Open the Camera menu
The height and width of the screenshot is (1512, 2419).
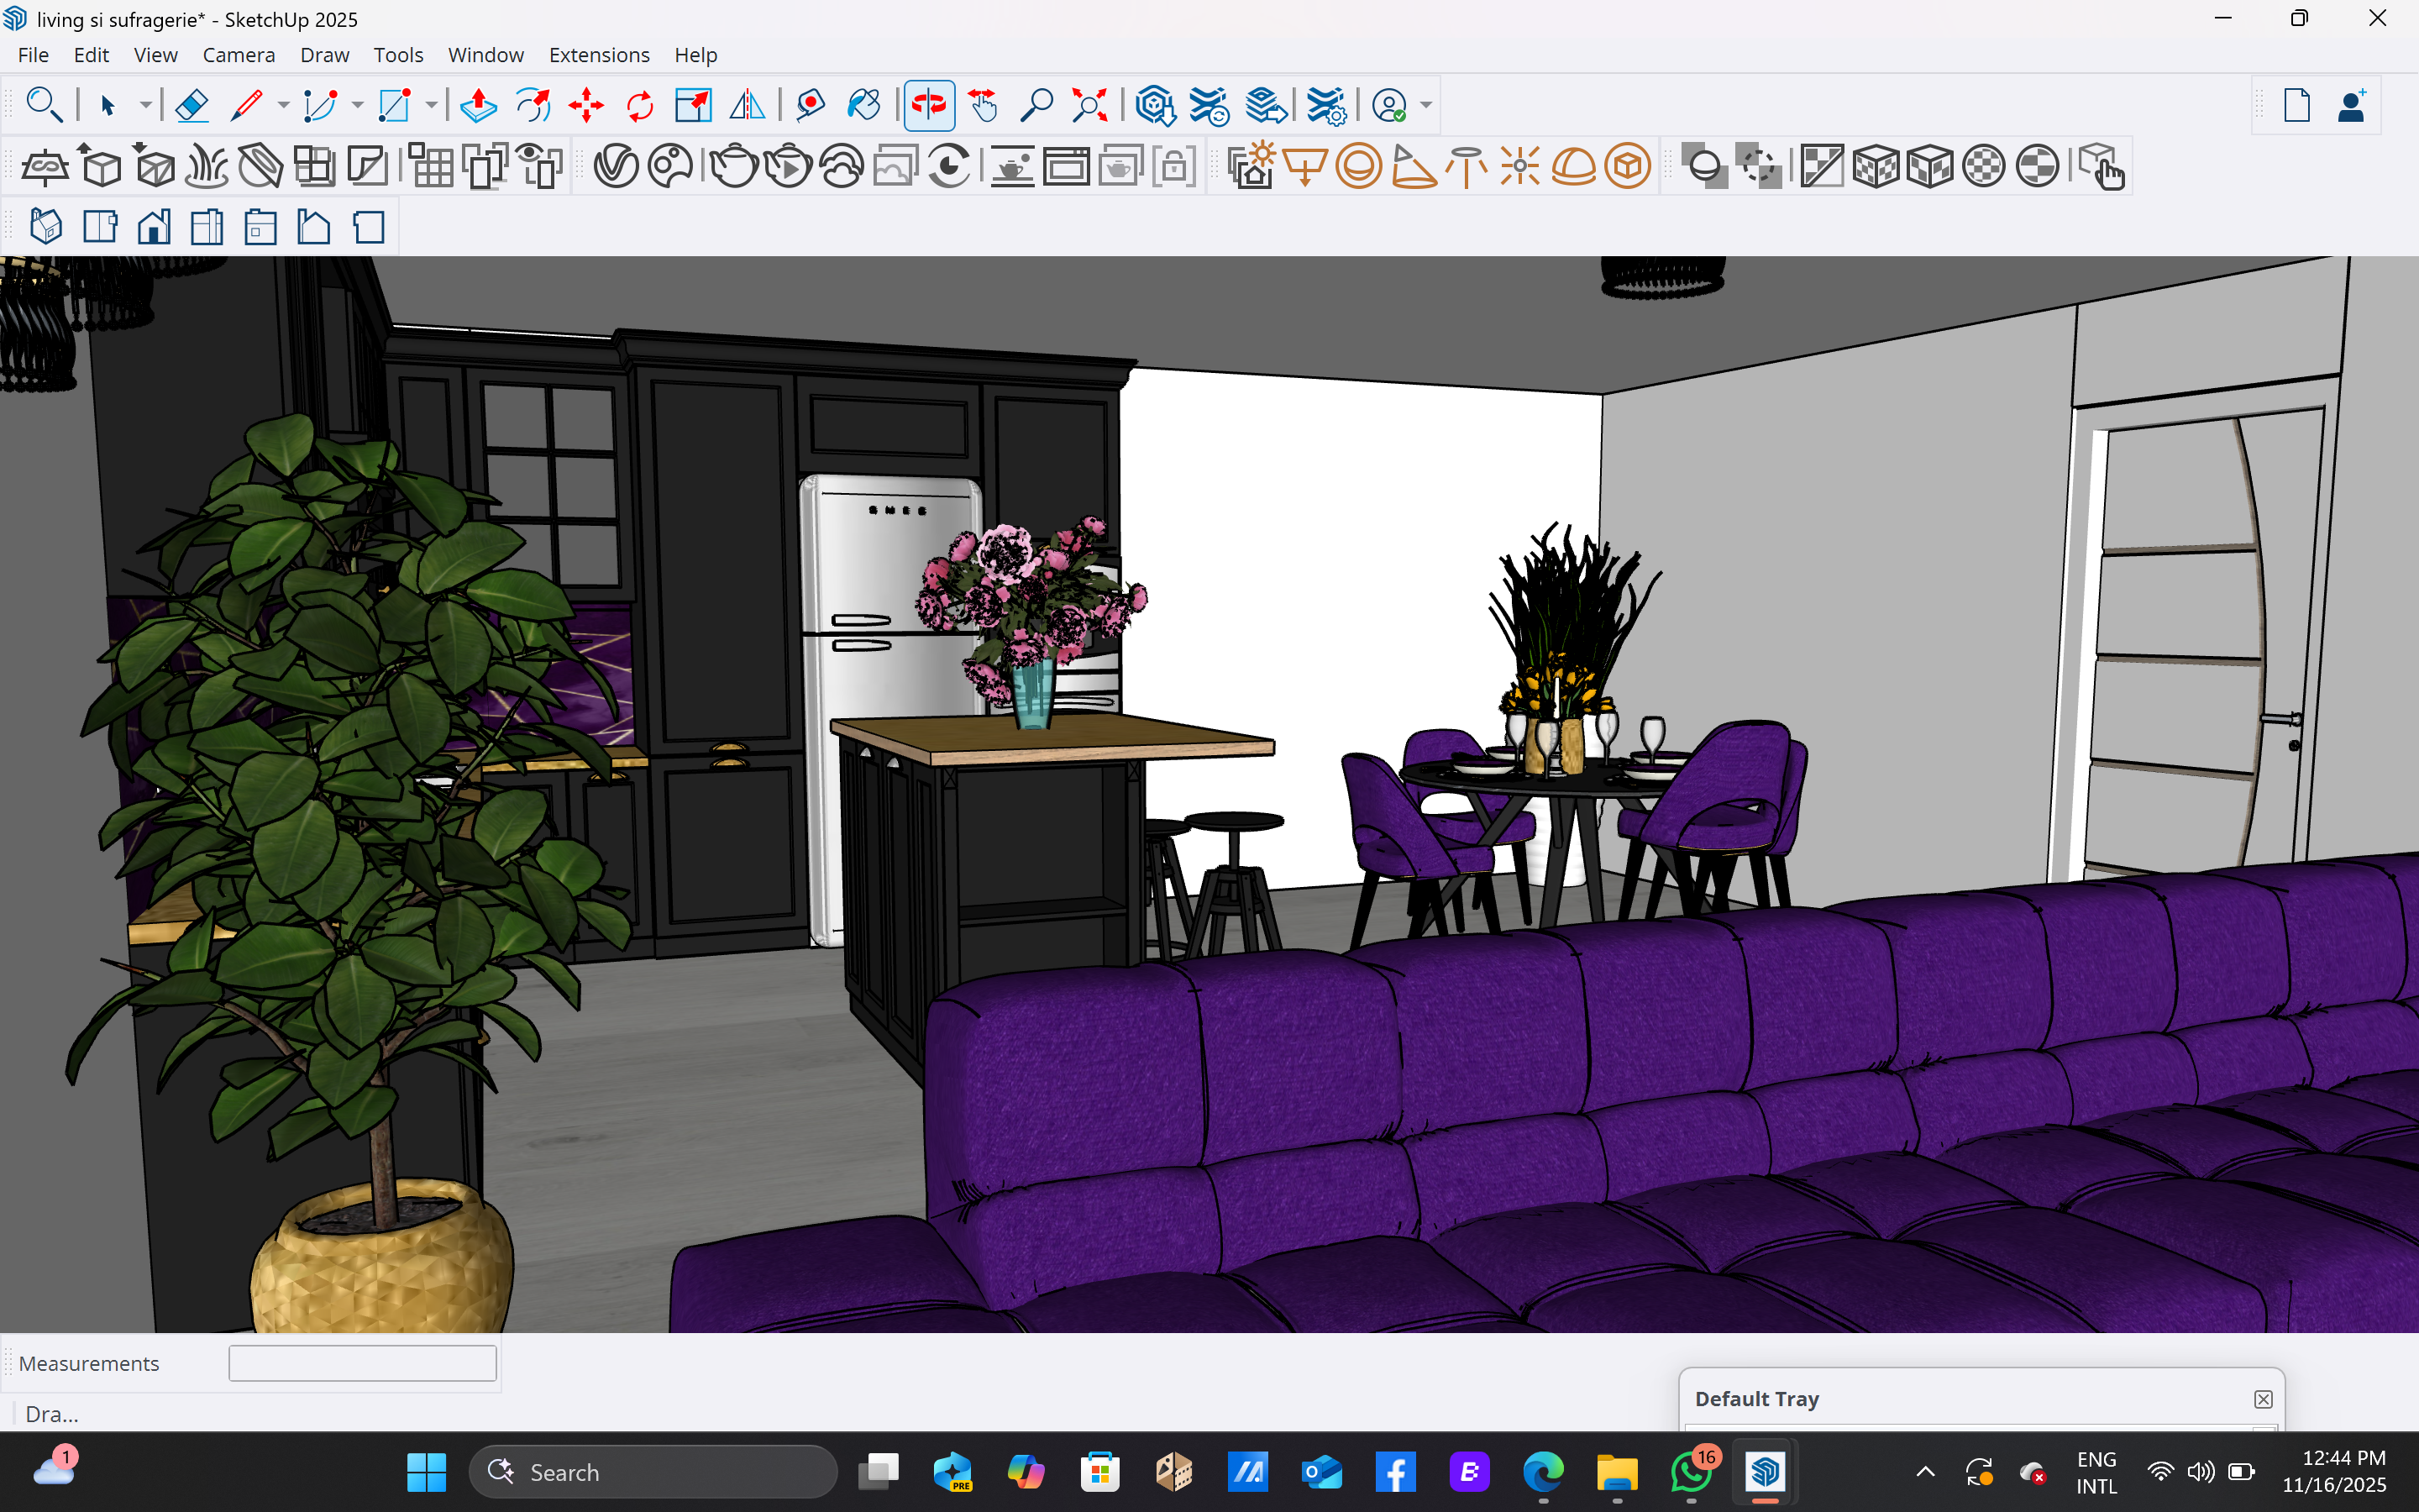tap(238, 55)
